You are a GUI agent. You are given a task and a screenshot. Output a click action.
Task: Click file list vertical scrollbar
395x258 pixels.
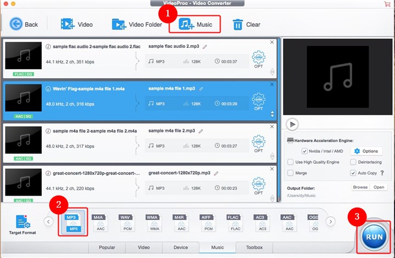coord(279,120)
